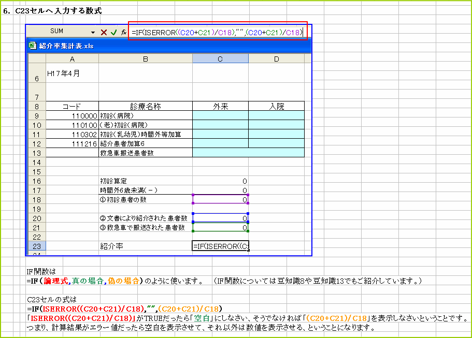Click column header C
Screen dimensions: 472x338
coord(220,58)
